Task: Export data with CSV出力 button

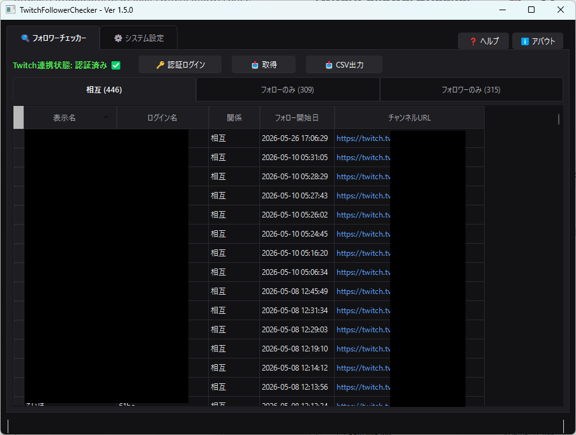Action: pos(344,64)
